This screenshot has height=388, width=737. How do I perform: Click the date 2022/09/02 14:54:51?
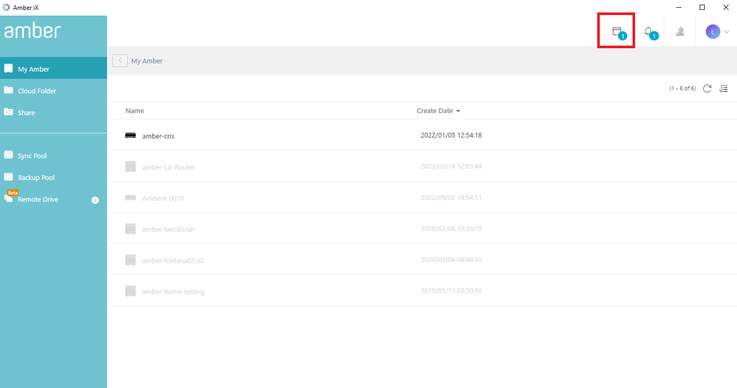[x=451, y=198]
